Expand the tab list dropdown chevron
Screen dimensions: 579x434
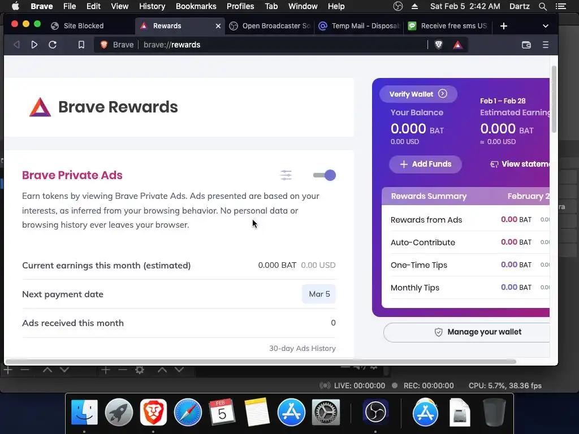pyautogui.click(x=546, y=26)
